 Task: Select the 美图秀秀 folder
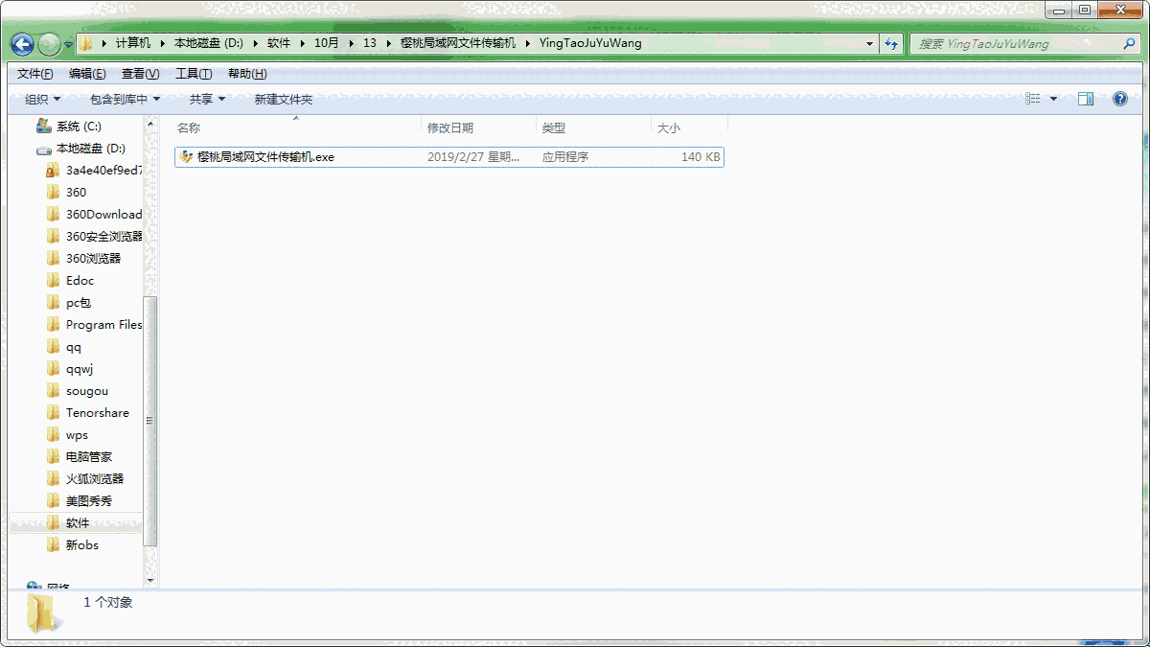[88, 501]
